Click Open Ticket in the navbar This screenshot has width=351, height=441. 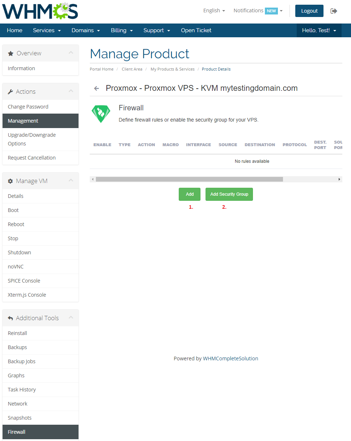196,30
